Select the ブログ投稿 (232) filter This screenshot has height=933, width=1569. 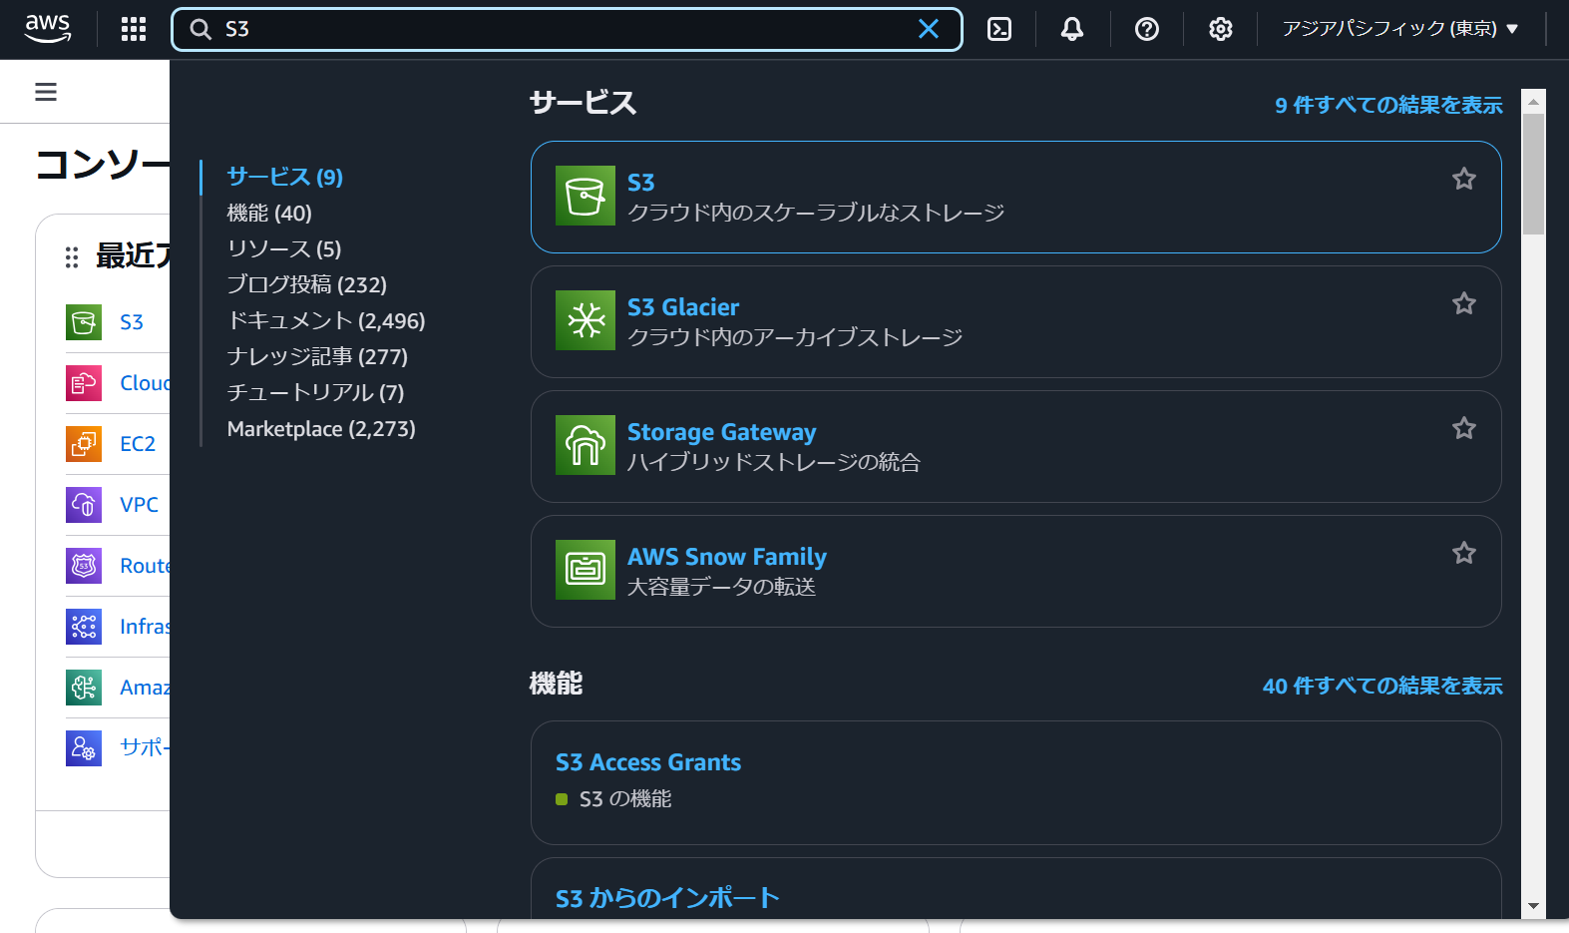click(x=307, y=284)
